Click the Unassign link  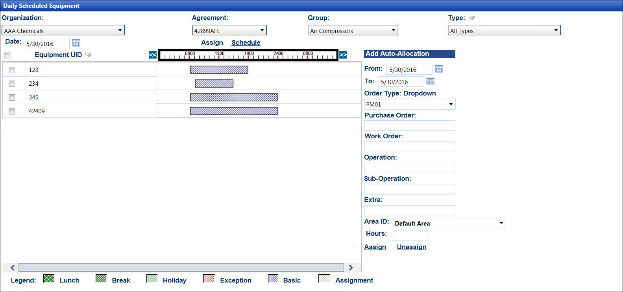point(412,247)
